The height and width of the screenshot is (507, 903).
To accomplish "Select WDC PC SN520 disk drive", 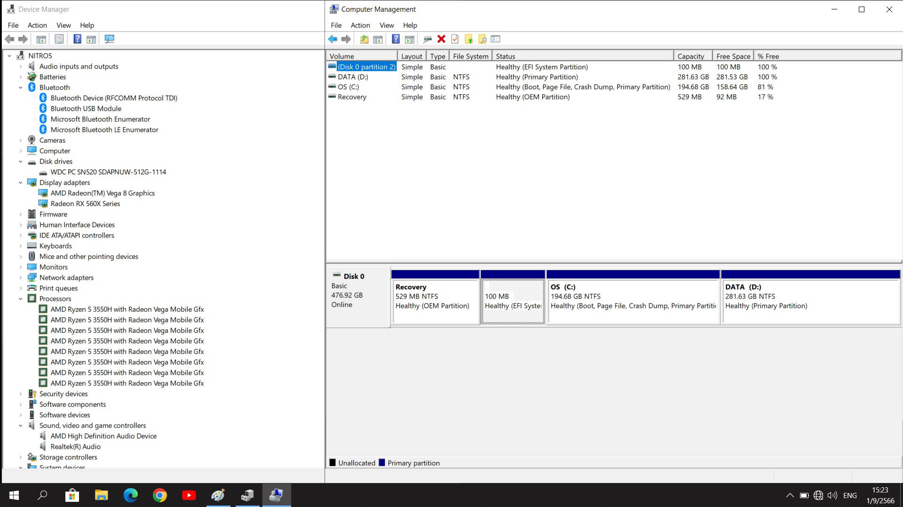I will [108, 172].
